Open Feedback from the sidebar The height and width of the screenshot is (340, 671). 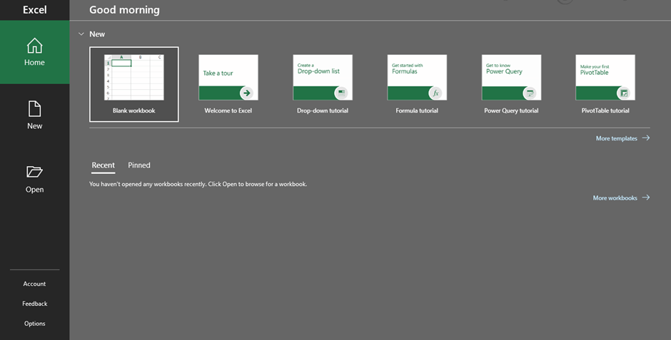[x=34, y=304]
